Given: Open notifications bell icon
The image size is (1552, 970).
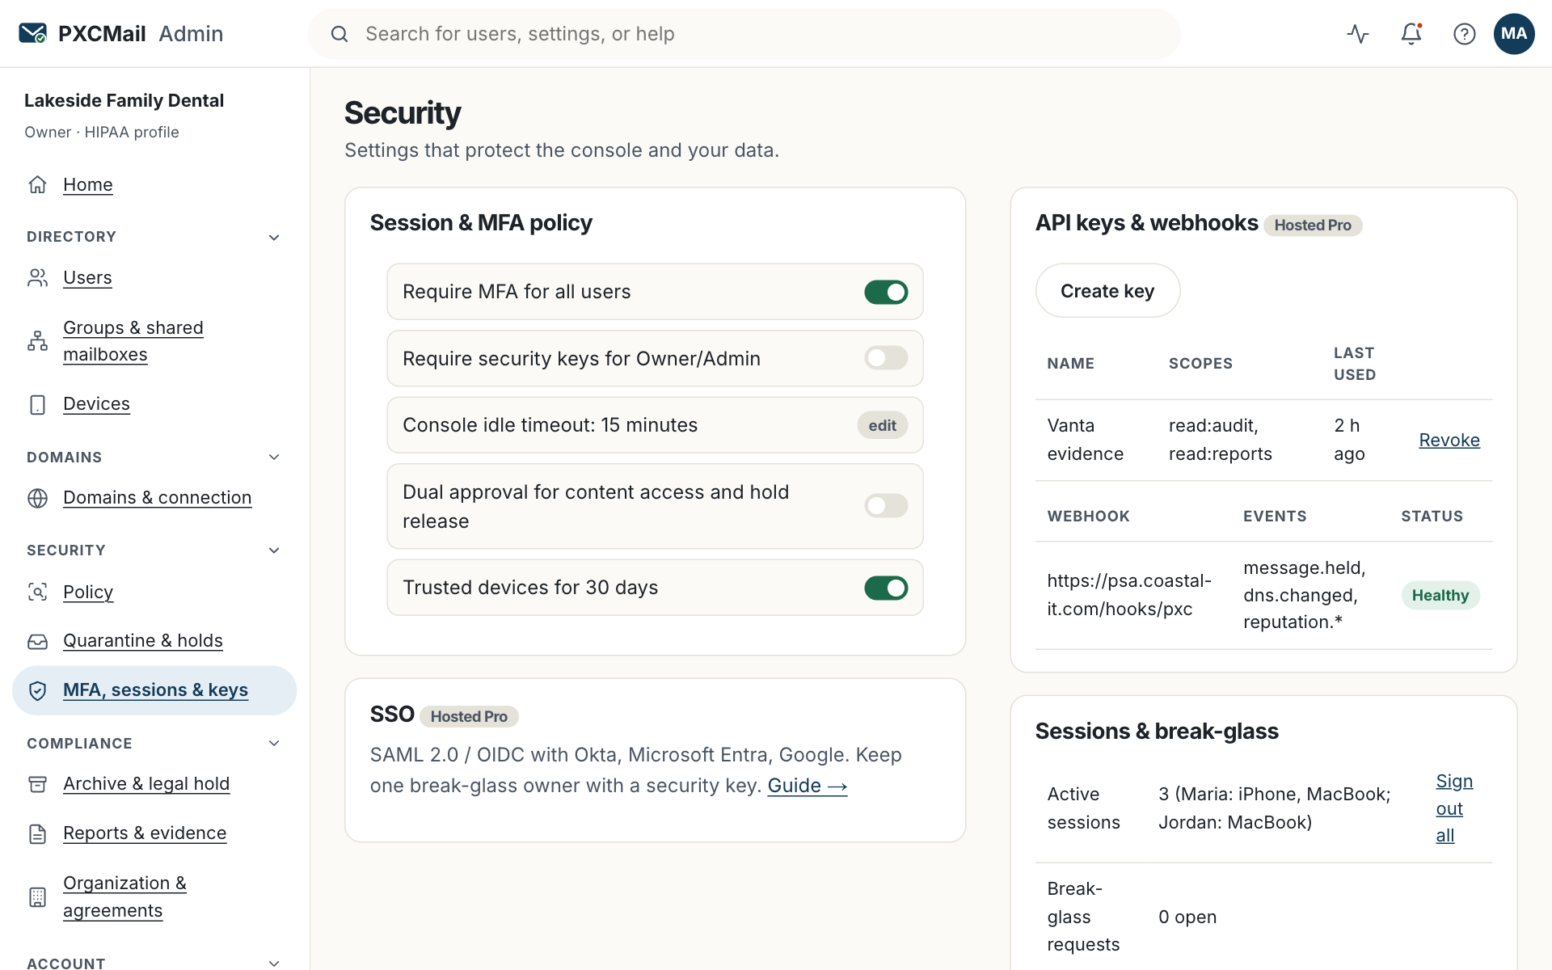Looking at the screenshot, I should coord(1411,33).
